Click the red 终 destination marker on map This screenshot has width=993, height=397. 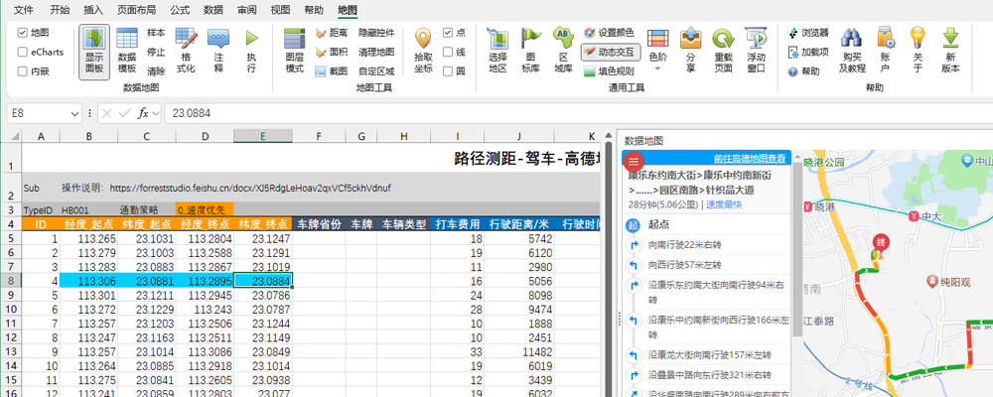pyautogui.click(x=880, y=242)
